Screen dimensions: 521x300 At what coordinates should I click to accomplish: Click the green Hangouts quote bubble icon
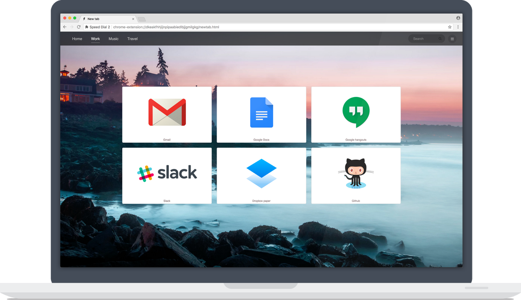pos(356,112)
